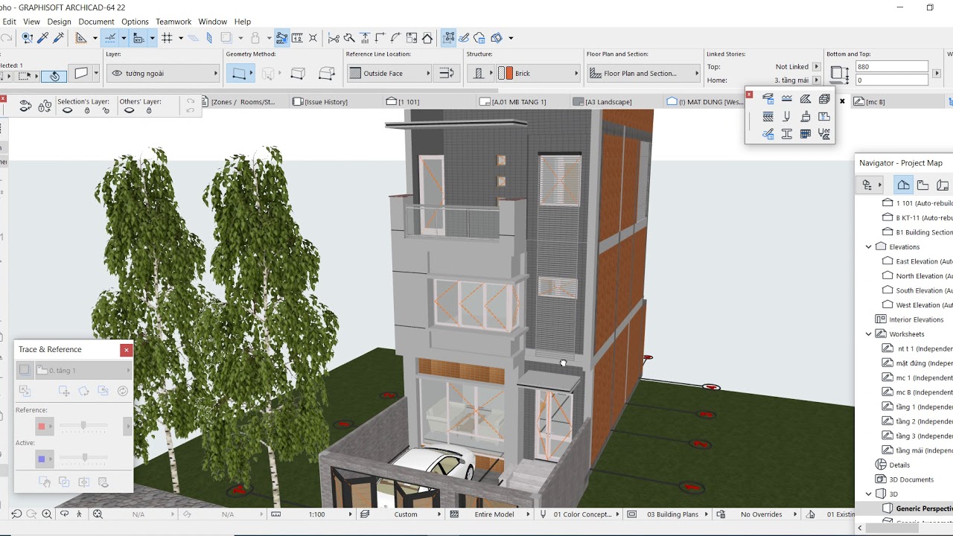Click the Orbit icon in bottom bar

[64, 514]
